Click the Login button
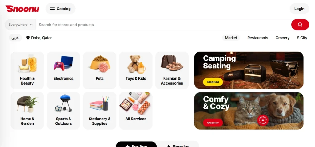The width and height of the screenshot is (315, 147). coord(299,9)
